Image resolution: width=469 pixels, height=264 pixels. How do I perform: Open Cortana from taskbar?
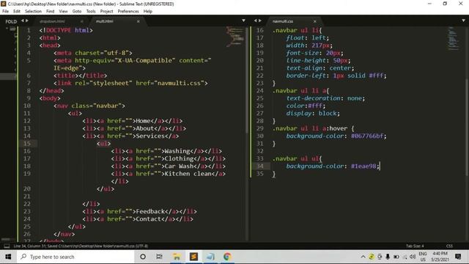coord(143,257)
